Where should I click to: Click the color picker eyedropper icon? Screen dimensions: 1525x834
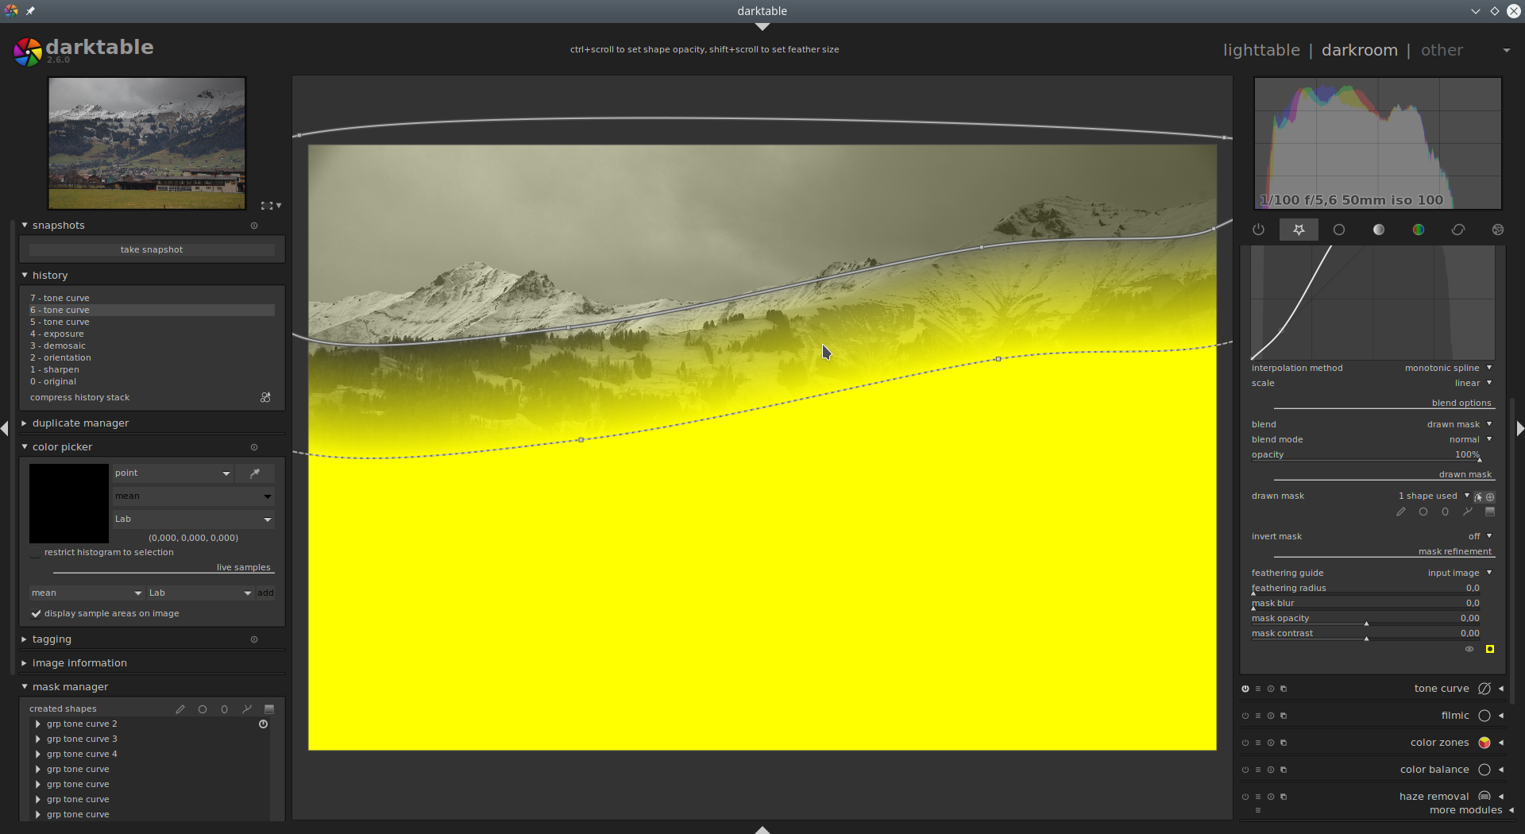coord(255,473)
